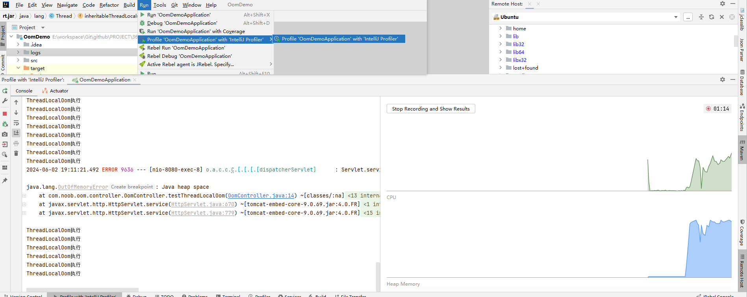
Task: Toggle soft-wrap in the console
Action: point(16,123)
